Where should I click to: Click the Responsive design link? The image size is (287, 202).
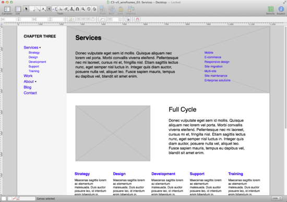coord(217,62)
